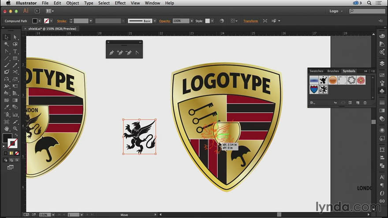
Task: Open the Symbol Libraries menu icon
Action: (x=312, y=103)
